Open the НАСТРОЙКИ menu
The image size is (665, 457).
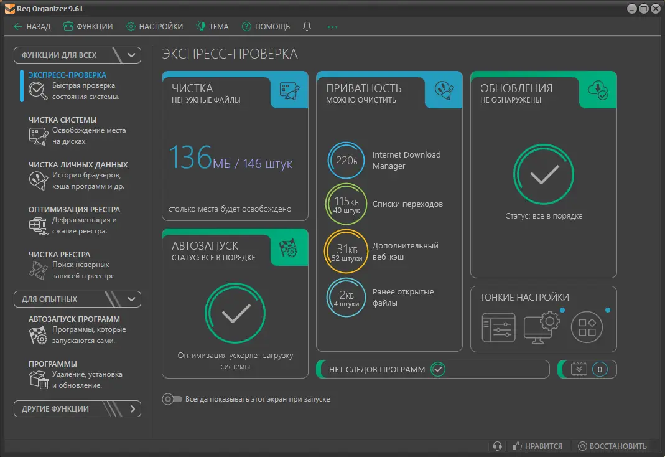point(155,26)
